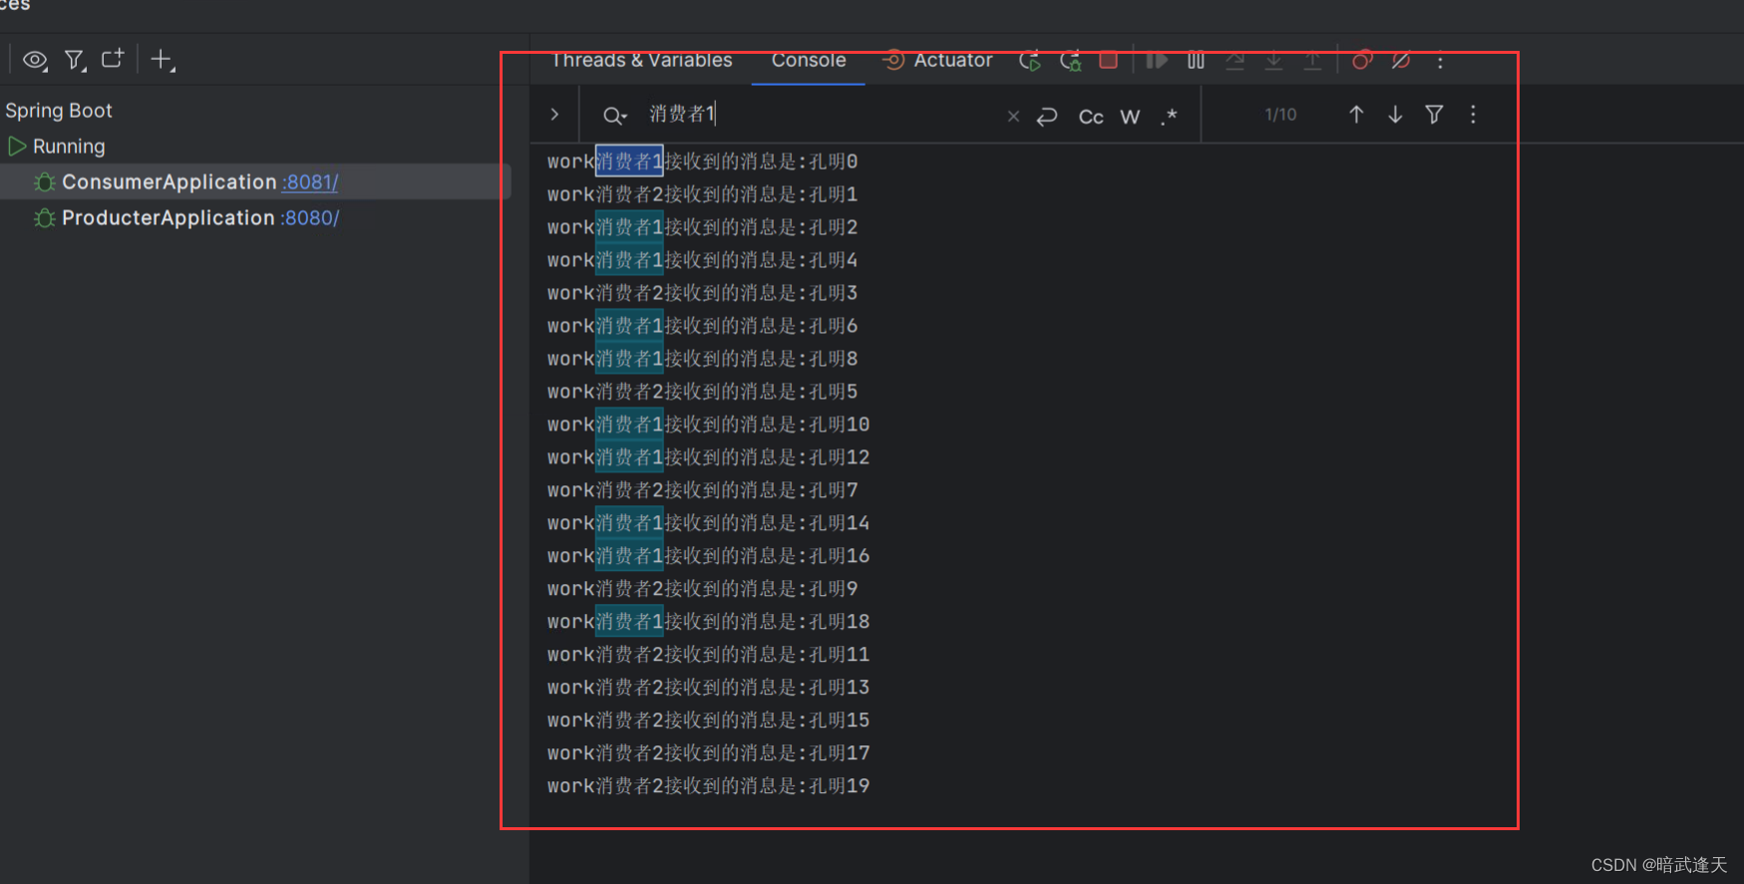Viewport: 1744px width, 884px height.
Task: Toggle whole words W option
Action: [1130, 117]
